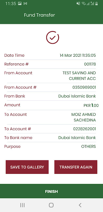The image size is (103, 212).
Task: Tap the To Account number 0228262001
Action: coord(84,129)
